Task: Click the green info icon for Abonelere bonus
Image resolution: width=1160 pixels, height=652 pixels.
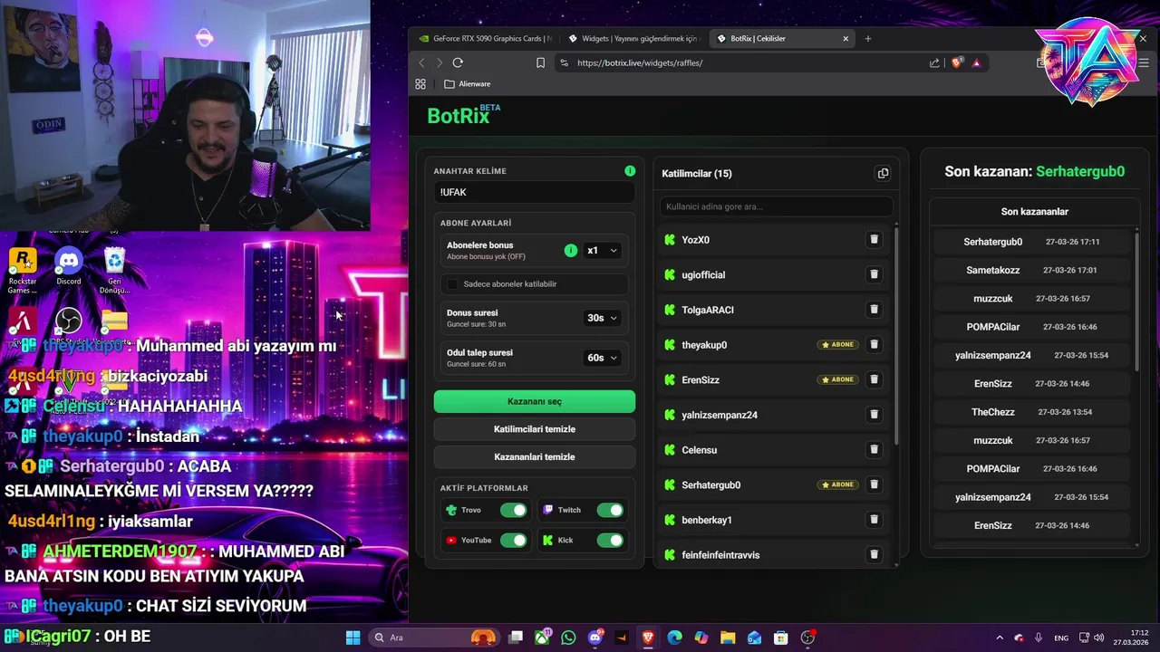Action: point(571,251)
